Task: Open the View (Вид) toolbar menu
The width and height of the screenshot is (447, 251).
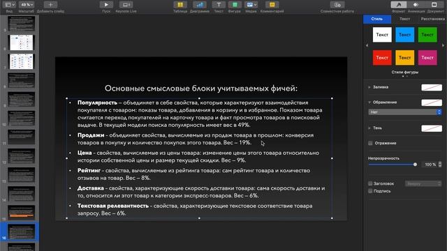Action: (9, 5)
